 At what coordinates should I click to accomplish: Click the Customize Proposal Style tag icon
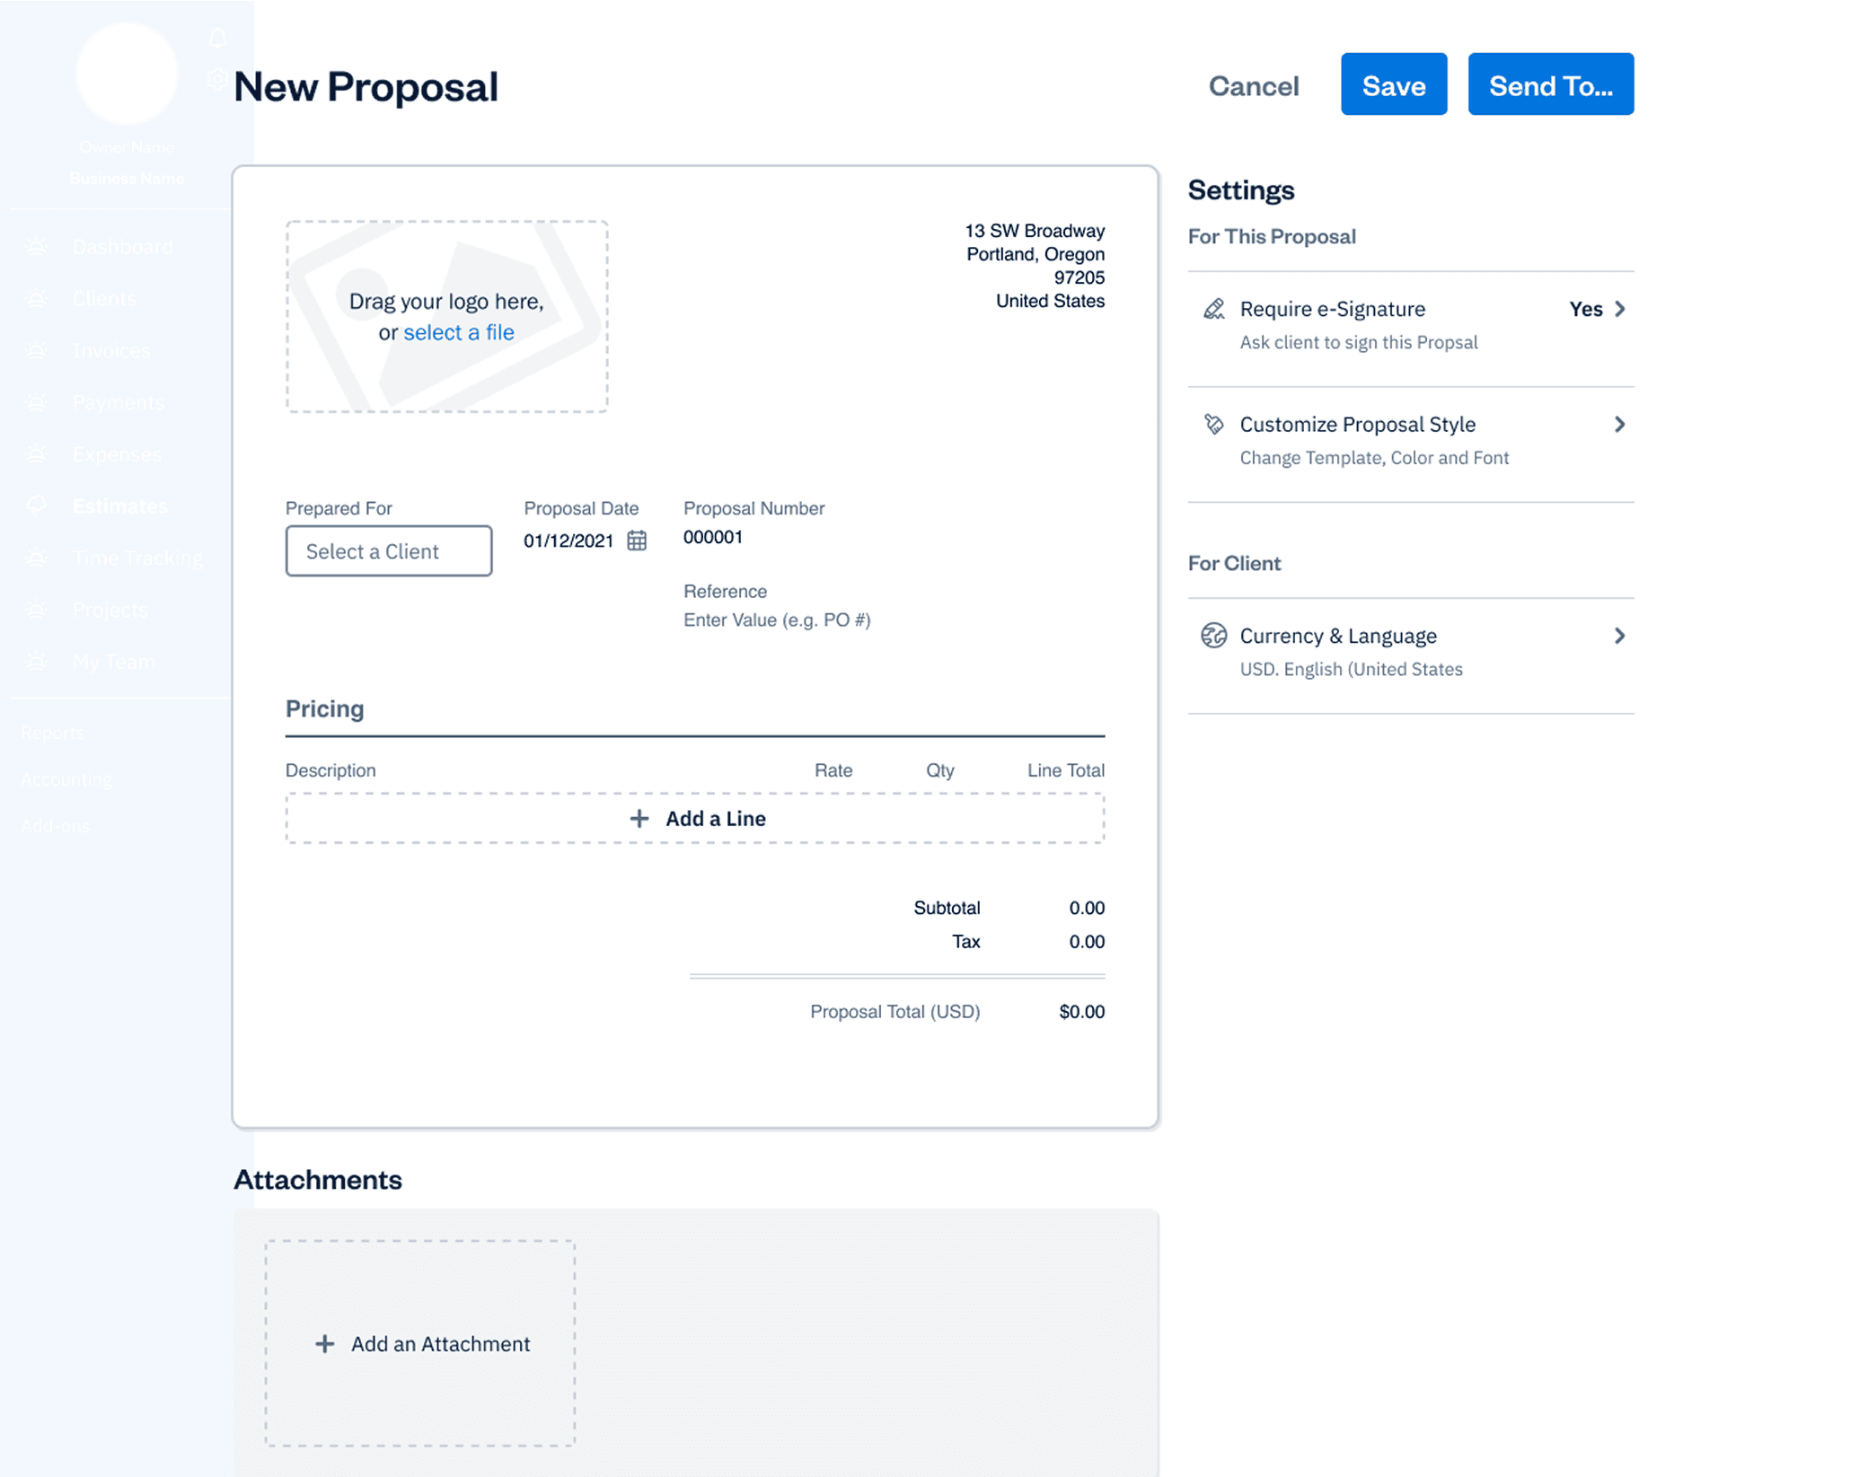(1213, 425)
